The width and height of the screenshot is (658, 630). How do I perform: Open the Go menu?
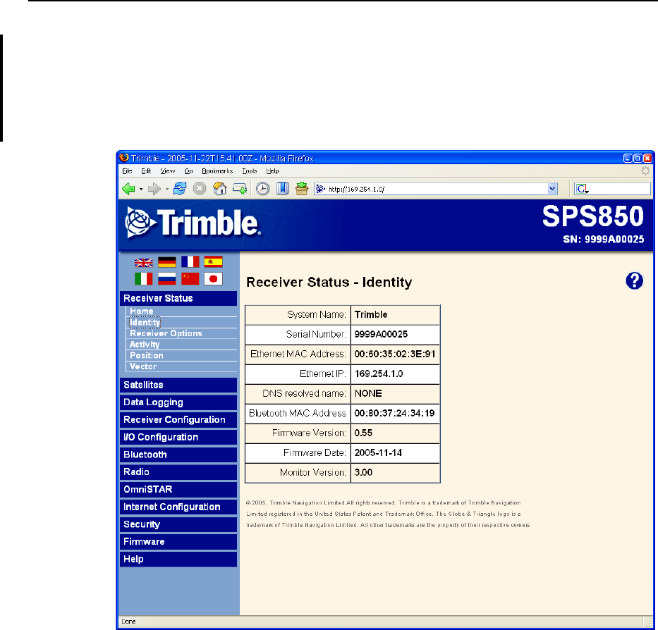tap(188, 171)
